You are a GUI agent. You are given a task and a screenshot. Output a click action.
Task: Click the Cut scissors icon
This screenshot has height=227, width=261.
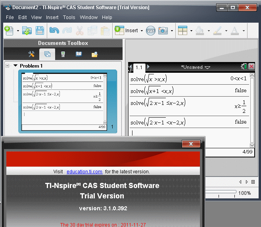tap(80, 31)
